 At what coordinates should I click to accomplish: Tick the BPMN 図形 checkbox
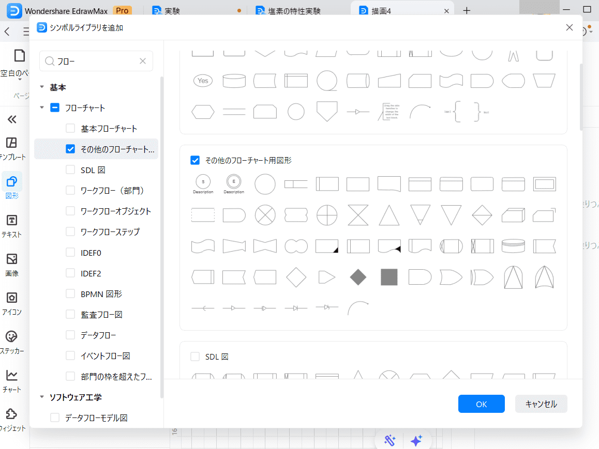click(70, 293)
